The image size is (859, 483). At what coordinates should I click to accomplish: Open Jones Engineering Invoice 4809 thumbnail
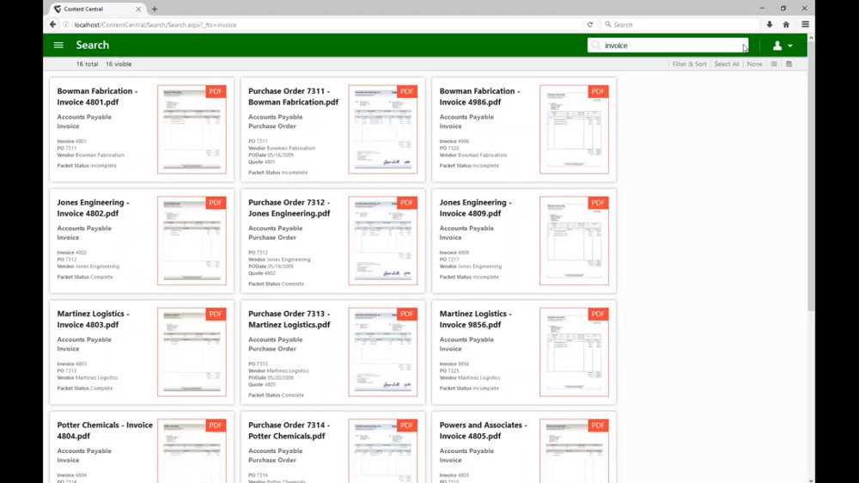click(x=574, y=241)
